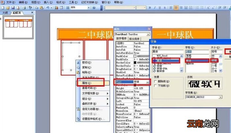Toggle Italic formatting in the toolbar

[x=155, y=8]
